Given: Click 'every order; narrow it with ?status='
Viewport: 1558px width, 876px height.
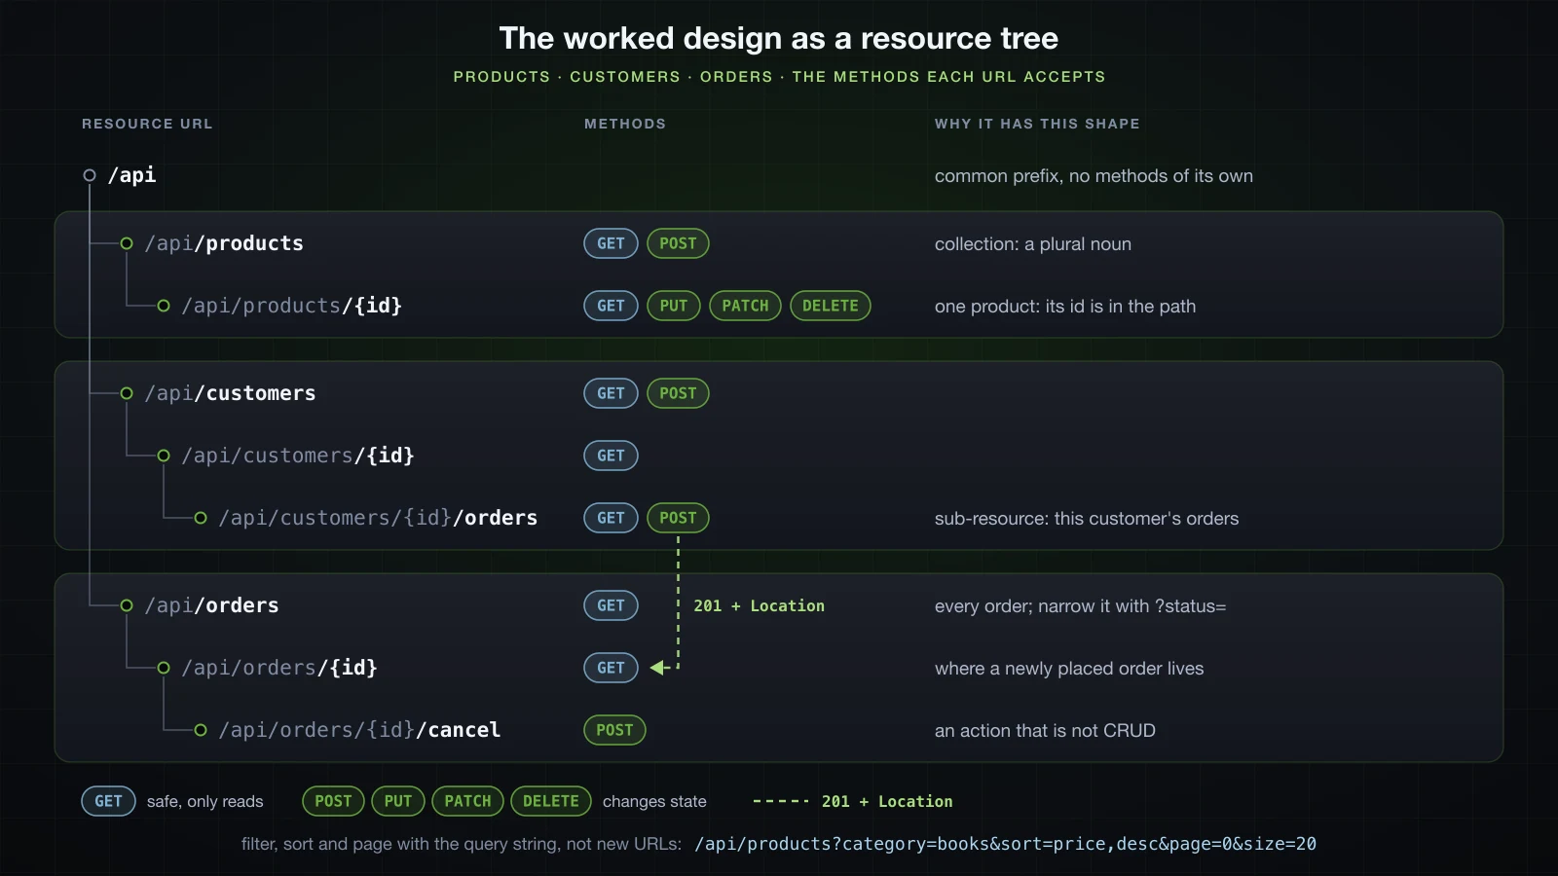Looking at the screenshot, I should coord(1080,606).
